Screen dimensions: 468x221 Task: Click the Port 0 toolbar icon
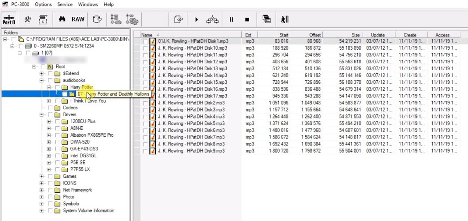(9, 19)
